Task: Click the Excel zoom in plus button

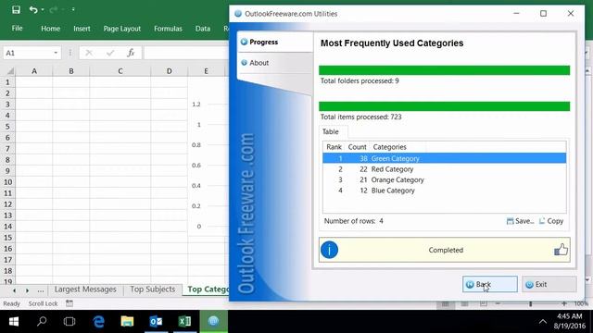Action: (x=564, y=303)
